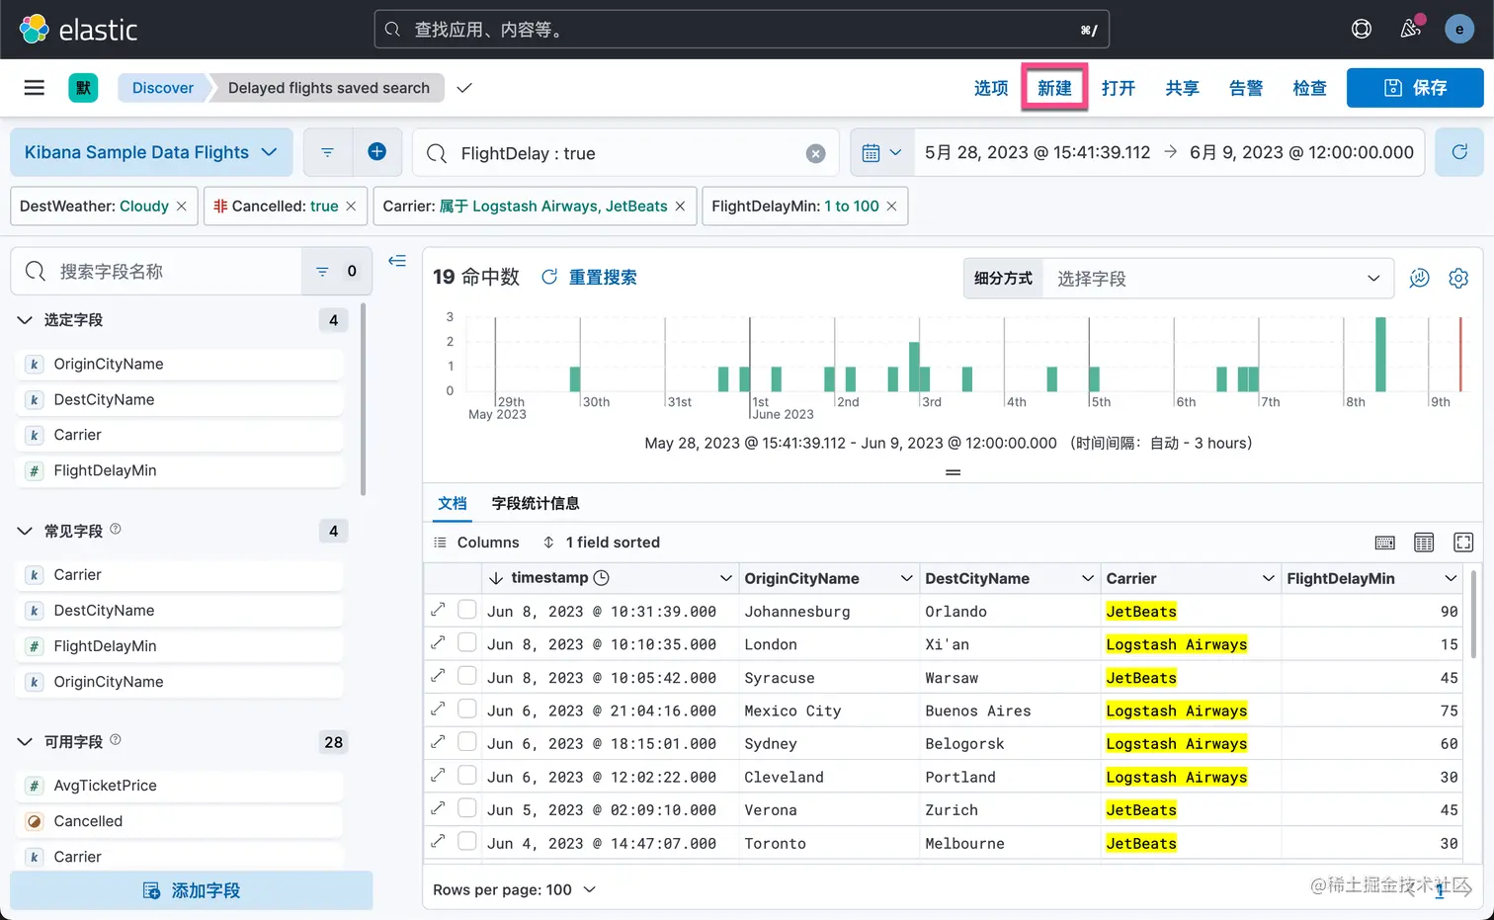Remove the DestWeather: Cloudy filter
1494x920 pixels.
click(182, 206)
